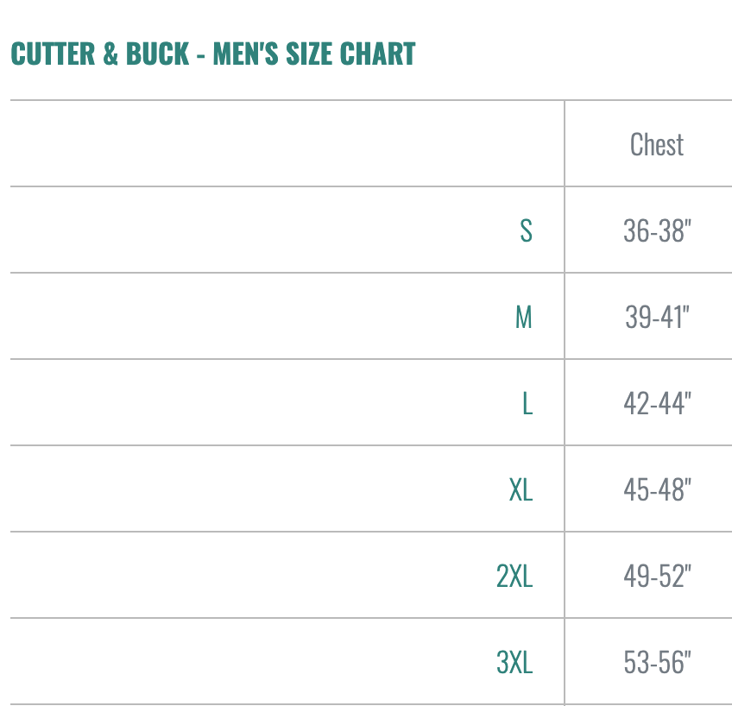Click the 49-52" chest measurement cell
Screen dimensions: 732x706
pyautogui.click(x=657, y=576)
